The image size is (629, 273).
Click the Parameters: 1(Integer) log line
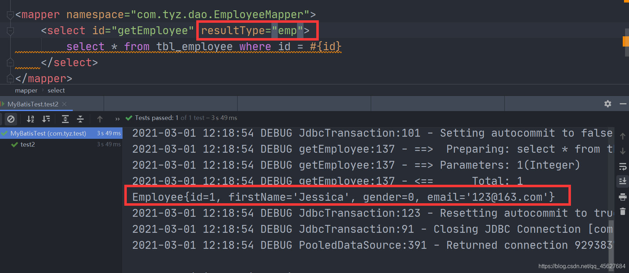click(356, 165)
